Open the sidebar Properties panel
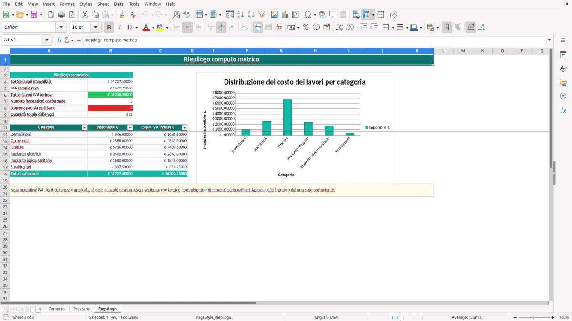 (563, 55)
